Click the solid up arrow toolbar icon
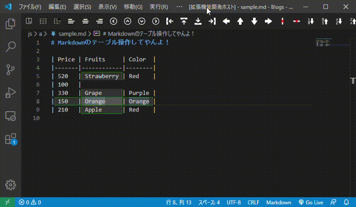 pos(240,21)
